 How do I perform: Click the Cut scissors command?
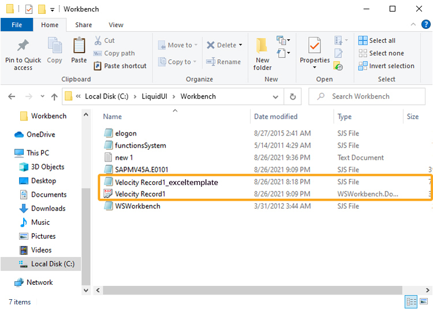point(104,40)
